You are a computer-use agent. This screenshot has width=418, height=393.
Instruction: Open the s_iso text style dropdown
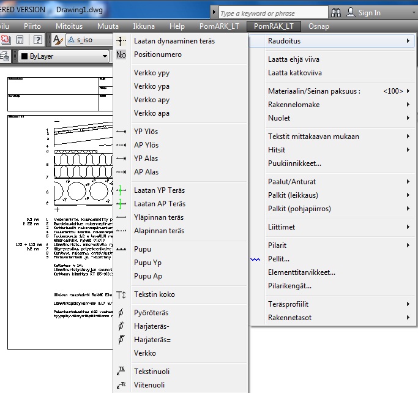coord(89,40)
